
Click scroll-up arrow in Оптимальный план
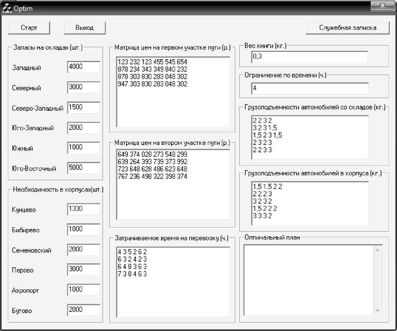[x=377, y=250]
